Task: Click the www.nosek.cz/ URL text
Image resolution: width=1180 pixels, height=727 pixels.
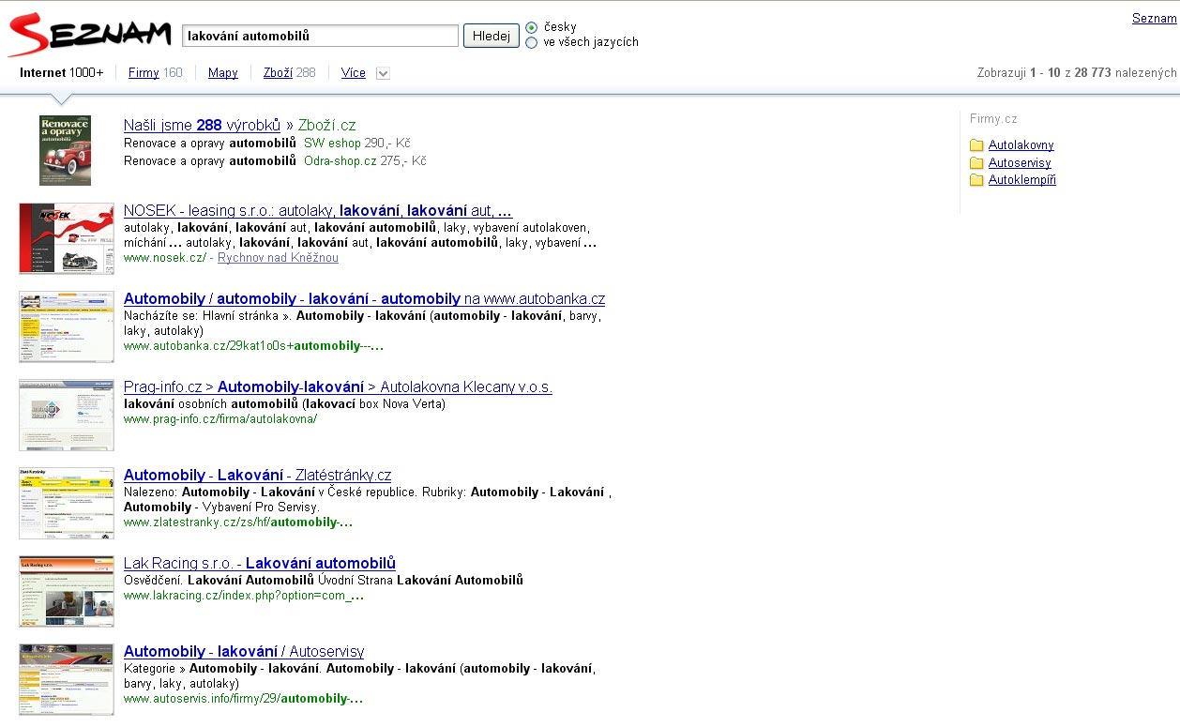Action: [165, 258]
